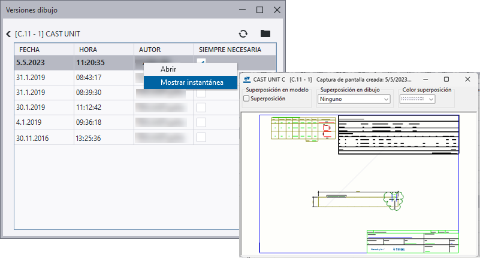The height and width of the screenshot is (258, 480).
Task: Click the refresh versions icon
Action: 243,34
